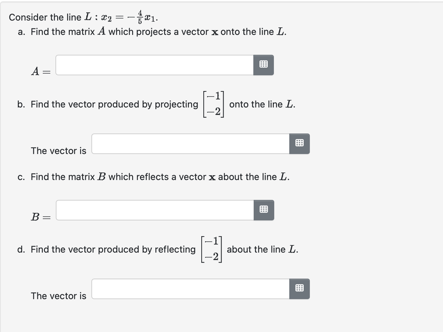The height and width of the screenshot is (332, 443).
Task: Click the grid icon attached to matrix B input
Action: pyautogui.click(x=264, y=210)
